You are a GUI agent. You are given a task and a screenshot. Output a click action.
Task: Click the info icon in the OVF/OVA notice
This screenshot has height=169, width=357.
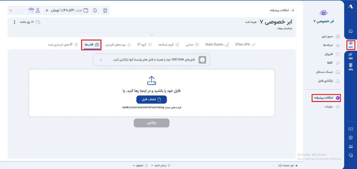(202, 60)
